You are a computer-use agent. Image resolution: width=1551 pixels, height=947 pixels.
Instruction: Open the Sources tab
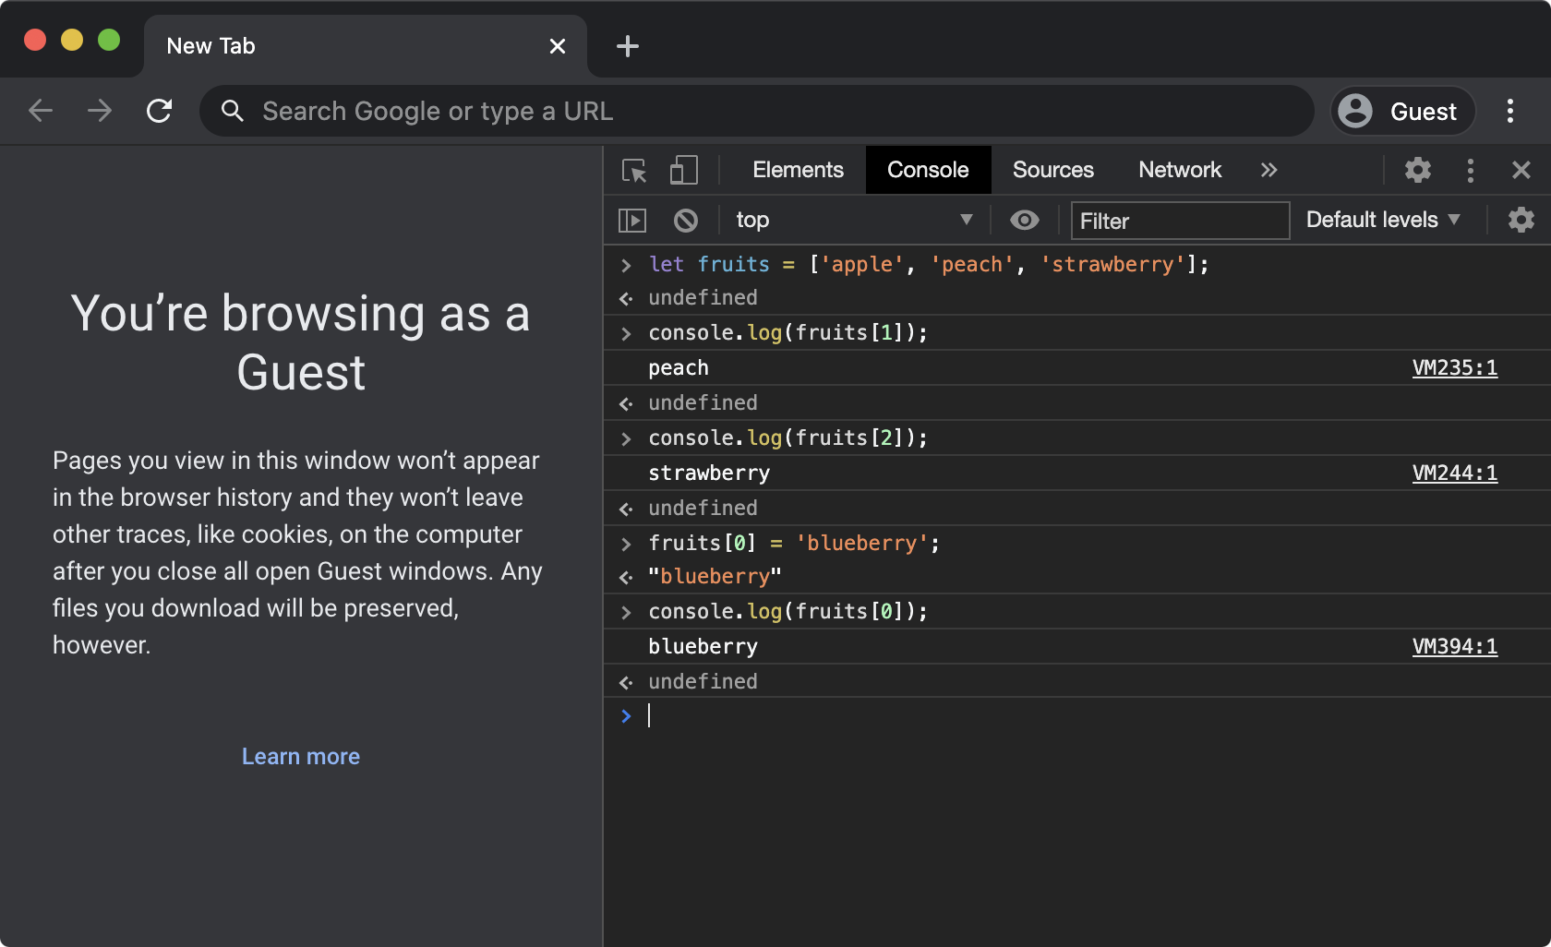[1052, 170]
